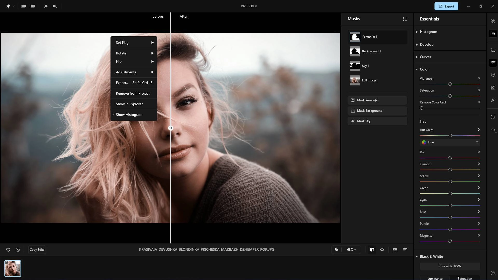This screenshot has height=280, width=498.
Task: Select Fit zoom mode
Action: (x=336, y=250)
